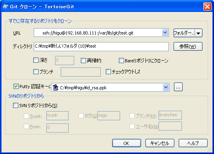Expand the URL dropdown list

[165, 33]
